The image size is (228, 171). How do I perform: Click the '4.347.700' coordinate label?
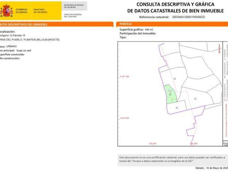[125, 77]
